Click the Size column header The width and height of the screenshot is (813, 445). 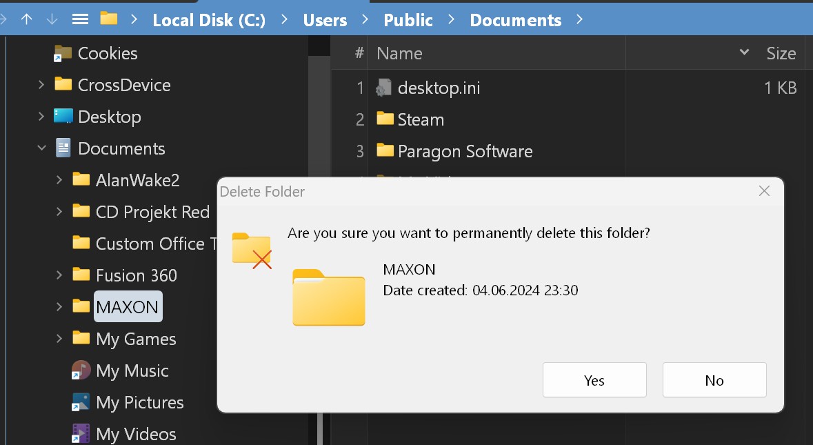pyautogui.click(x=781, y=52)
